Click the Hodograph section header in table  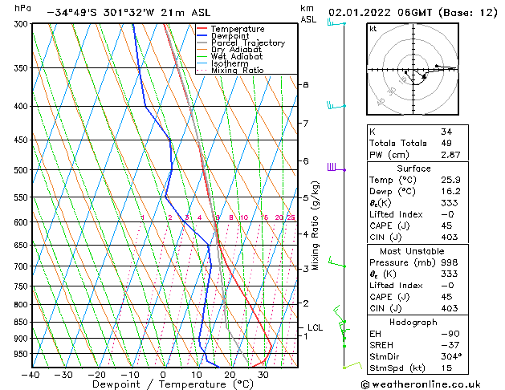[413, 323]
